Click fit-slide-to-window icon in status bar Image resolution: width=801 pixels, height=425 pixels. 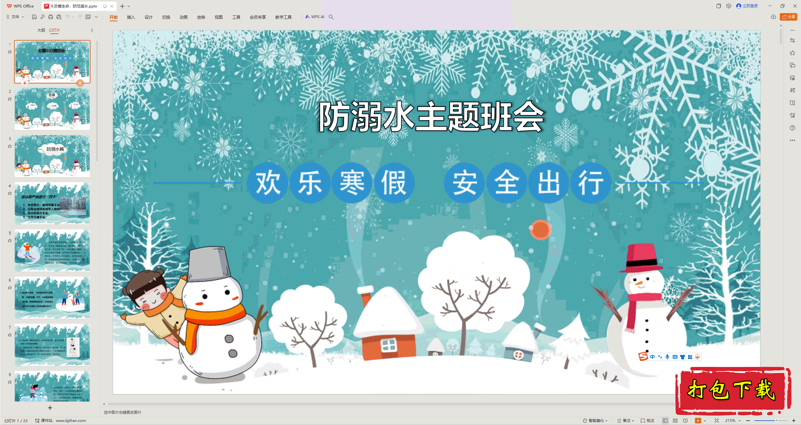[717, 421]
